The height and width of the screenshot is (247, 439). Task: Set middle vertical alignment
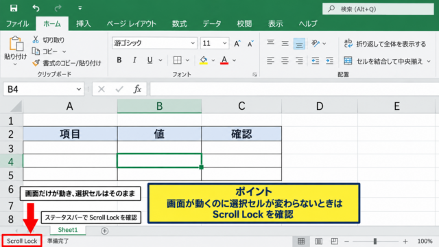point(285,43)
